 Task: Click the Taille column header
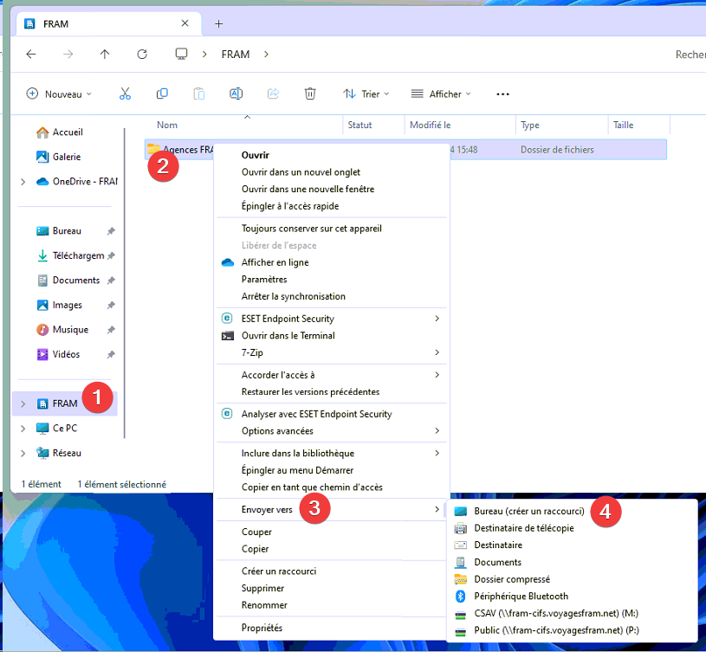click(x=623, y=125)
